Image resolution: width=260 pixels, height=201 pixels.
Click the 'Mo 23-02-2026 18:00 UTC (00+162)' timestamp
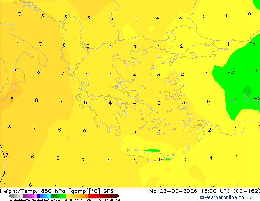click(205, 191)
